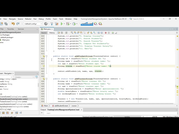Collapse addTrainerScreen method code fold

[x=46, y=79]
